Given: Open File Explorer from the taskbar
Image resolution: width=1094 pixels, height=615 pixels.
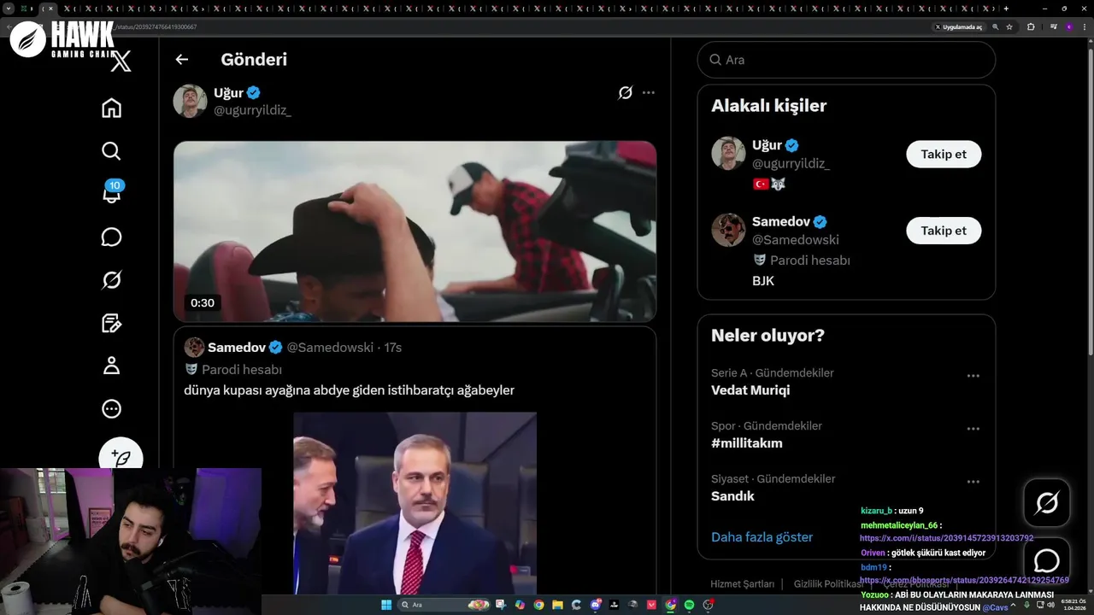Looking at the screenshot, I should [x=557, y=605].
